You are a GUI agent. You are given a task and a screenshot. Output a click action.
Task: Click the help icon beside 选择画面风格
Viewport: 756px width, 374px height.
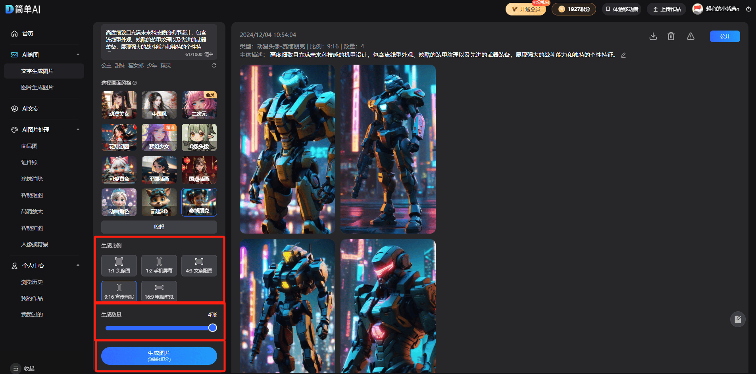135,83
